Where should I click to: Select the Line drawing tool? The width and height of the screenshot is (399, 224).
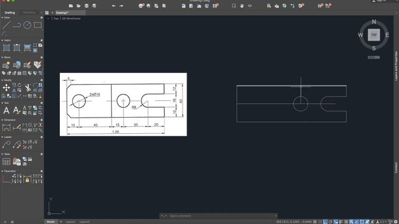click(x=6, y=25)
